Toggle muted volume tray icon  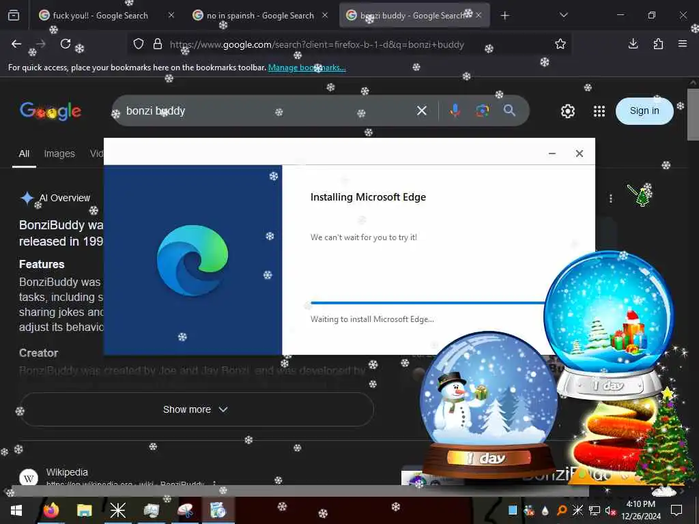pyautogui.click(x=610, y=510)
